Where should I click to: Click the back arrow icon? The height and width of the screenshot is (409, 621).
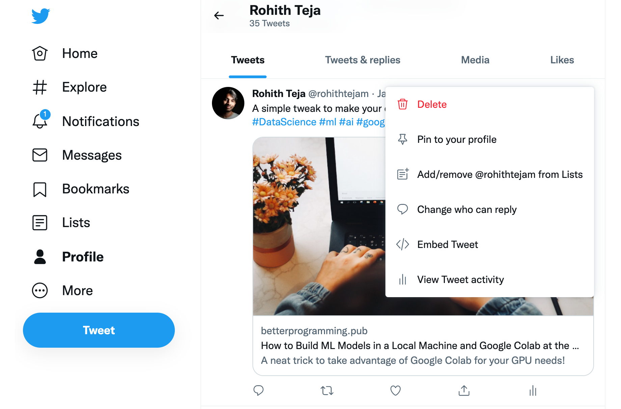click(x=219, y=15)
